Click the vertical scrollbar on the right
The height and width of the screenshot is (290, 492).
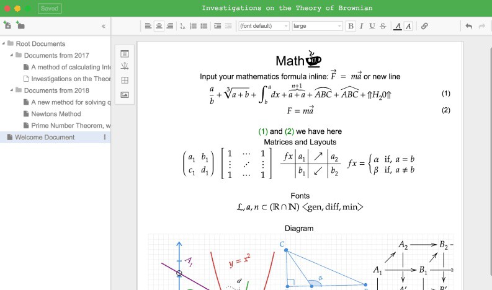490,163
